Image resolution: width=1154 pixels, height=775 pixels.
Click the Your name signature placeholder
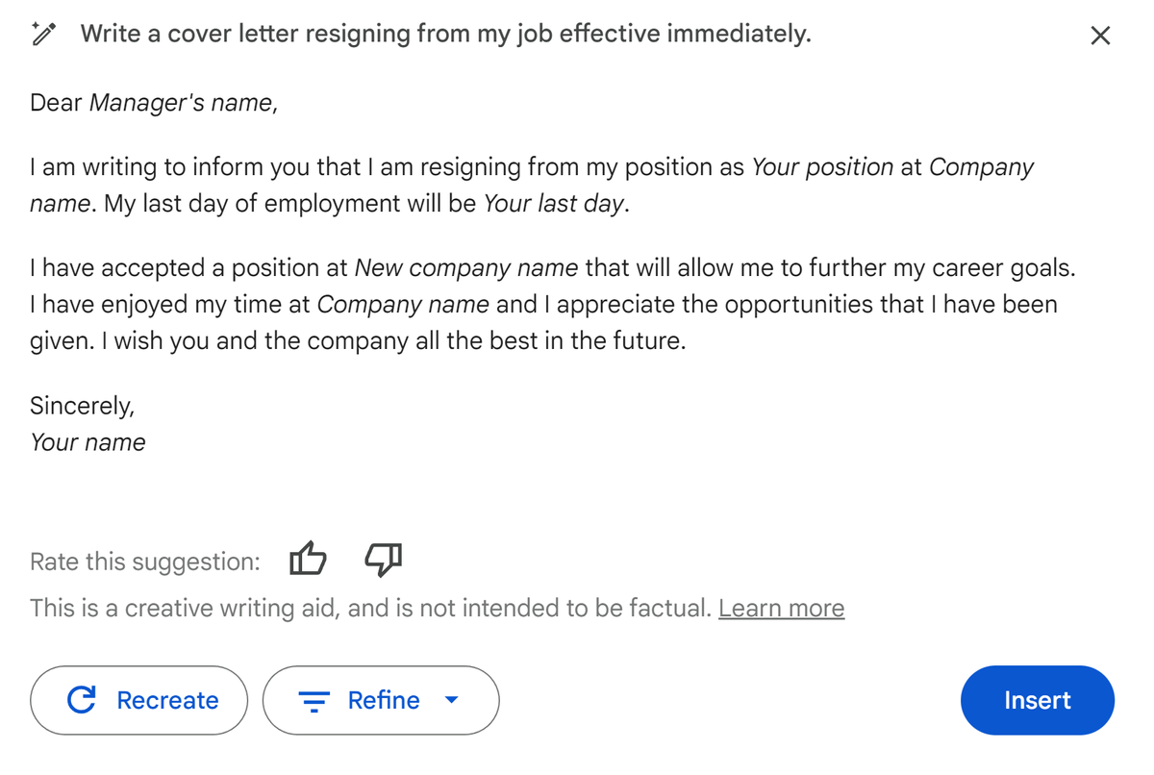pyautogui.click(x=88, y=441)
